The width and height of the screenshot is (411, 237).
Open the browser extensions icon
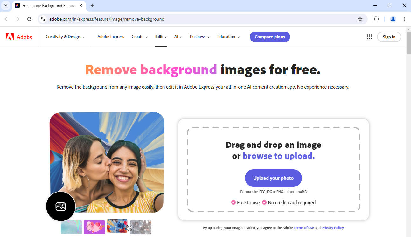pos(376,19)
